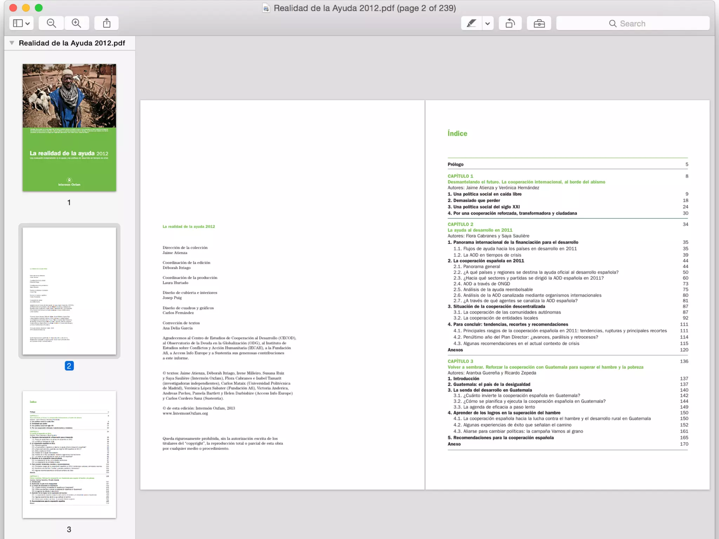
Task: Expand the highlight color dropdown arrow
Action: [488, 24]
